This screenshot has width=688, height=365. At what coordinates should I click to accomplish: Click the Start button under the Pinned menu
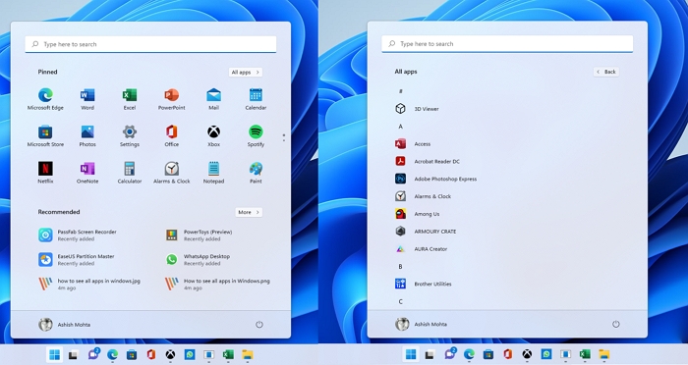click(54, 354)
